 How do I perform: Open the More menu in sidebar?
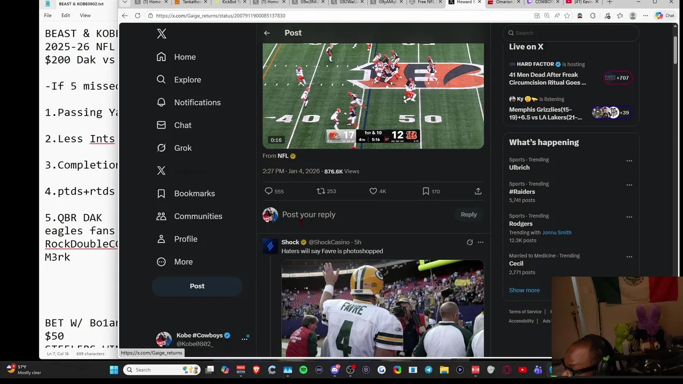(x=174, y=262)
